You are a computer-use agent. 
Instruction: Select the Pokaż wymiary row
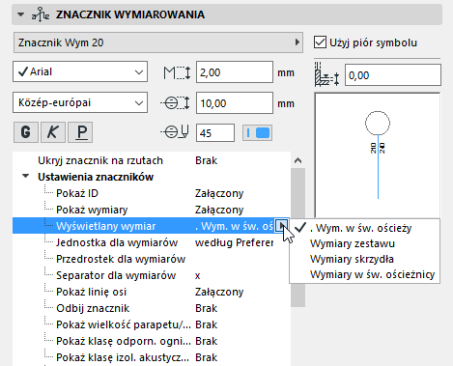click(x=152, y=210)
